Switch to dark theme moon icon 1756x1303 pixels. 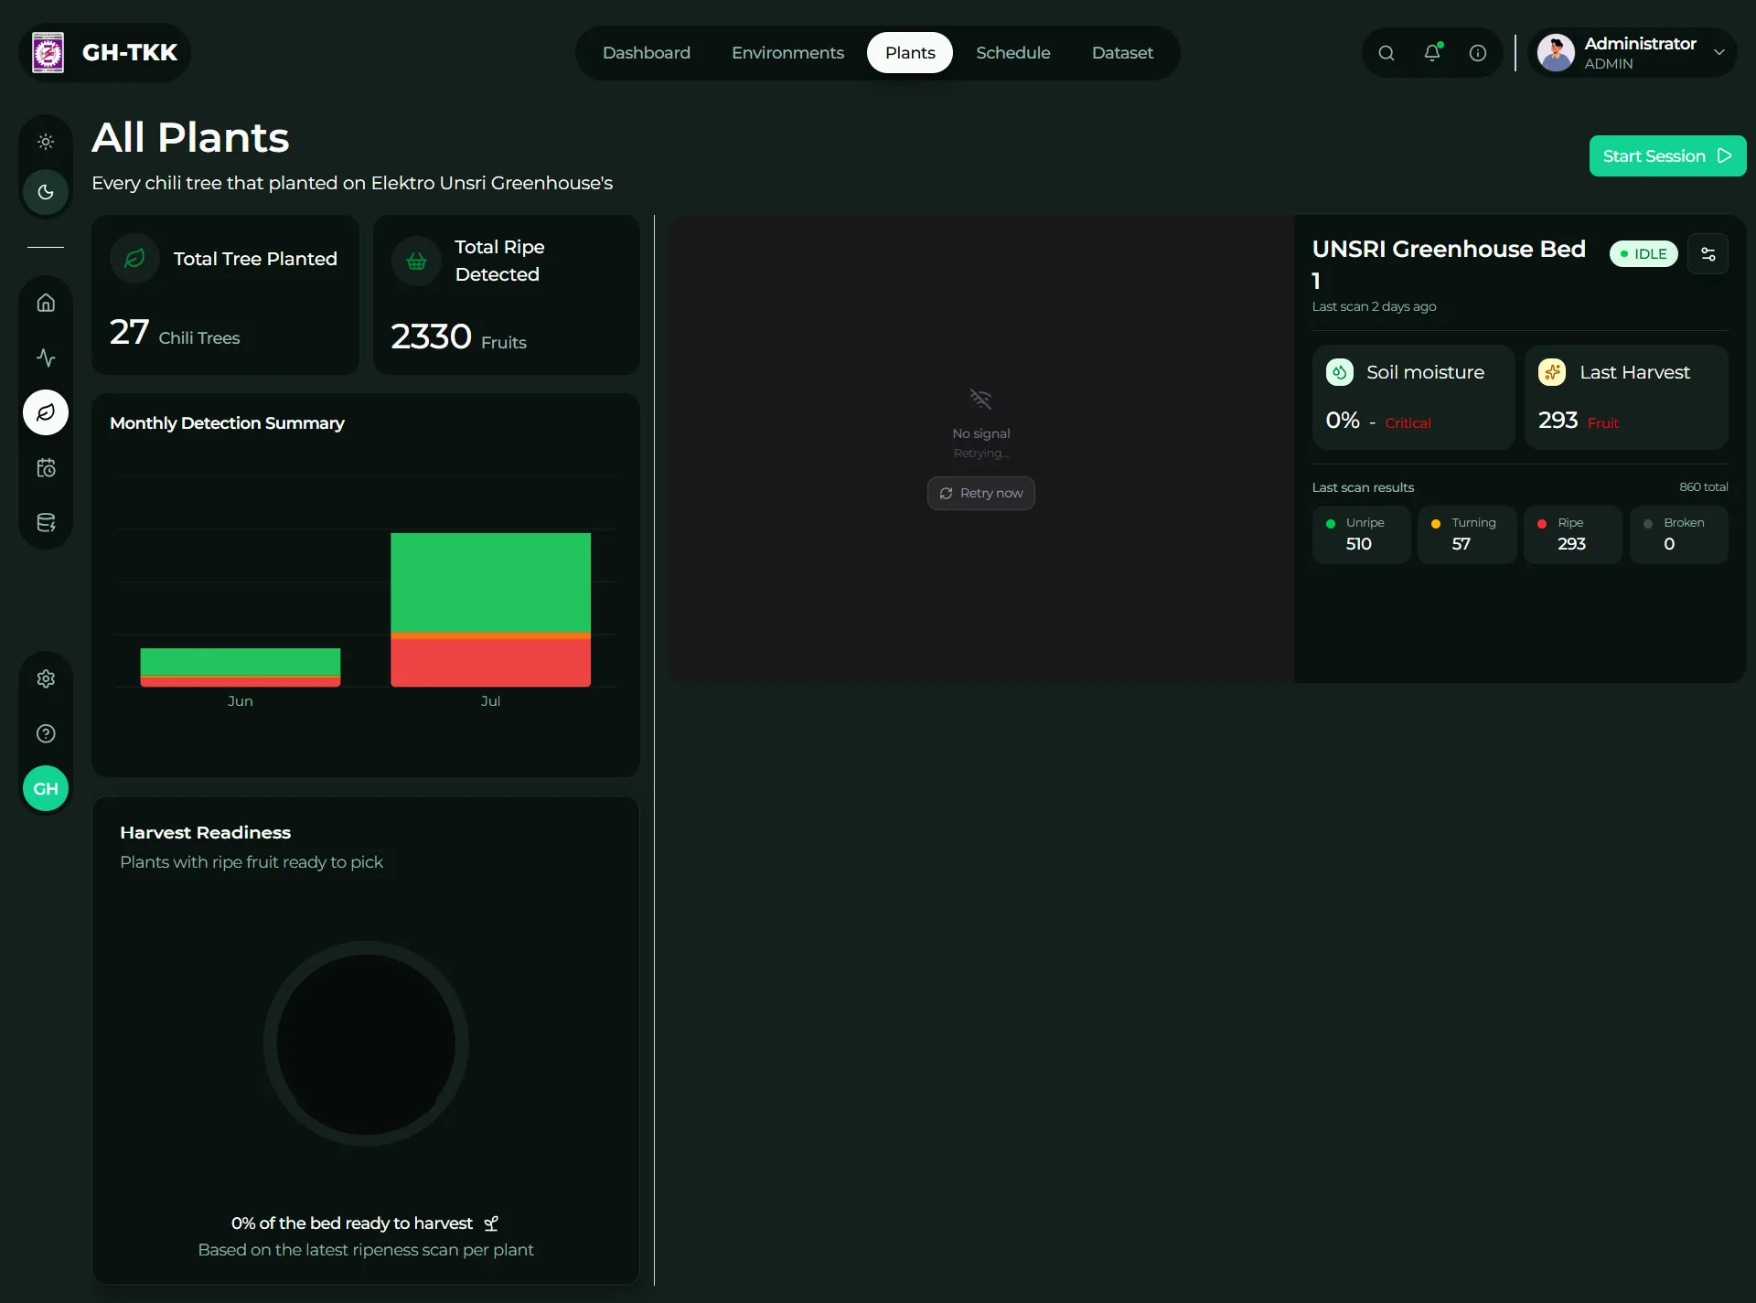click(x=46, y=192)
